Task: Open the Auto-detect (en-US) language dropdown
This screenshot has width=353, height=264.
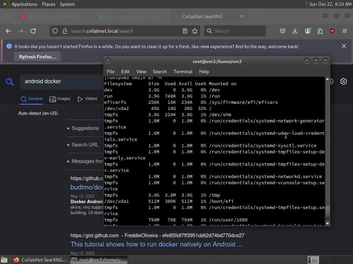Action: click(x=38, y=113)
